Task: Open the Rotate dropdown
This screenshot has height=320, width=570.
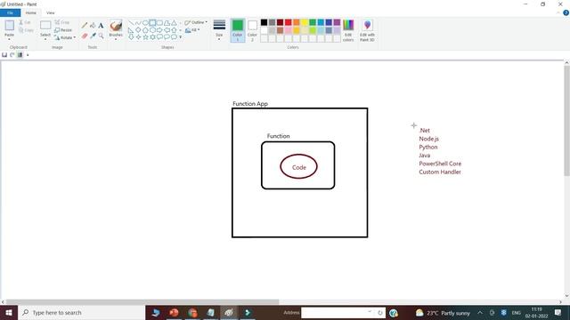Action: [x=65, y=37]
